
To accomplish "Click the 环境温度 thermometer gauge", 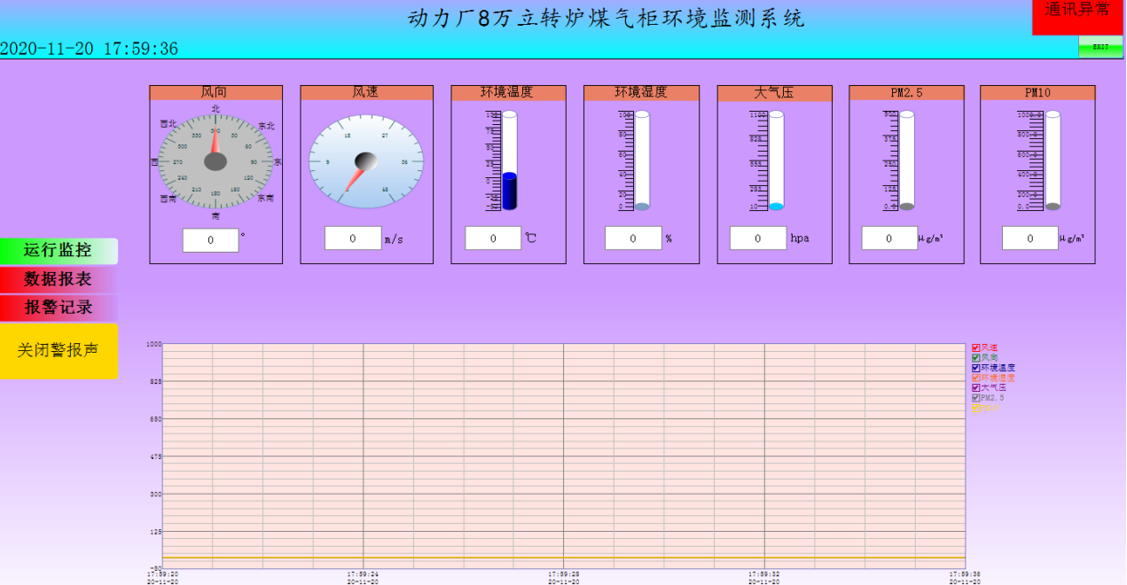I will pyautogui.click(x=509, y=160).
